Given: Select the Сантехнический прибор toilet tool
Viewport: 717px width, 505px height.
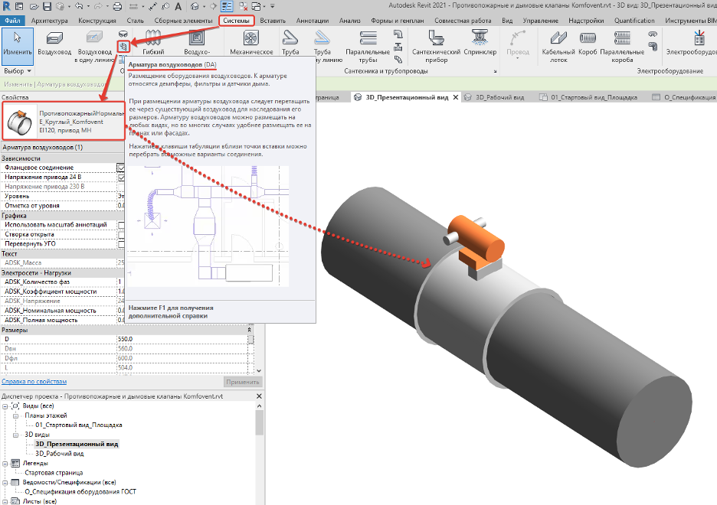Looking at the screenshot, I should (436, 47).
